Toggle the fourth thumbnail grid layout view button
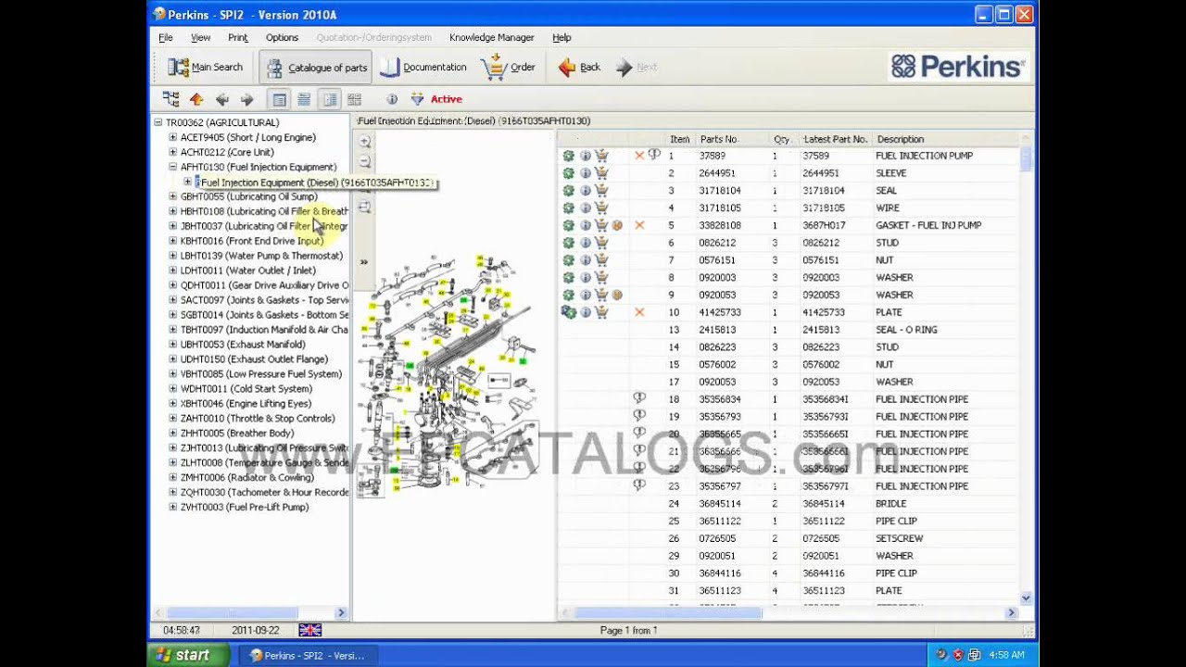This screenshot has height=667, width=1186. tap(354, 99)
